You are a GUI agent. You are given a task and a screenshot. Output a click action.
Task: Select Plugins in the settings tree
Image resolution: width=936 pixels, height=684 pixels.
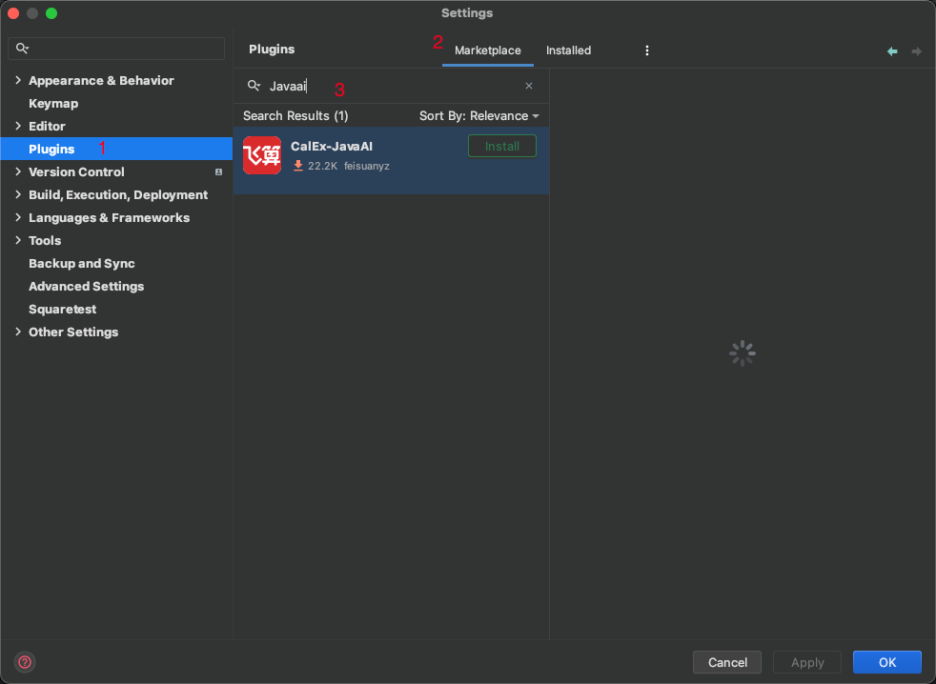[116, 149]
